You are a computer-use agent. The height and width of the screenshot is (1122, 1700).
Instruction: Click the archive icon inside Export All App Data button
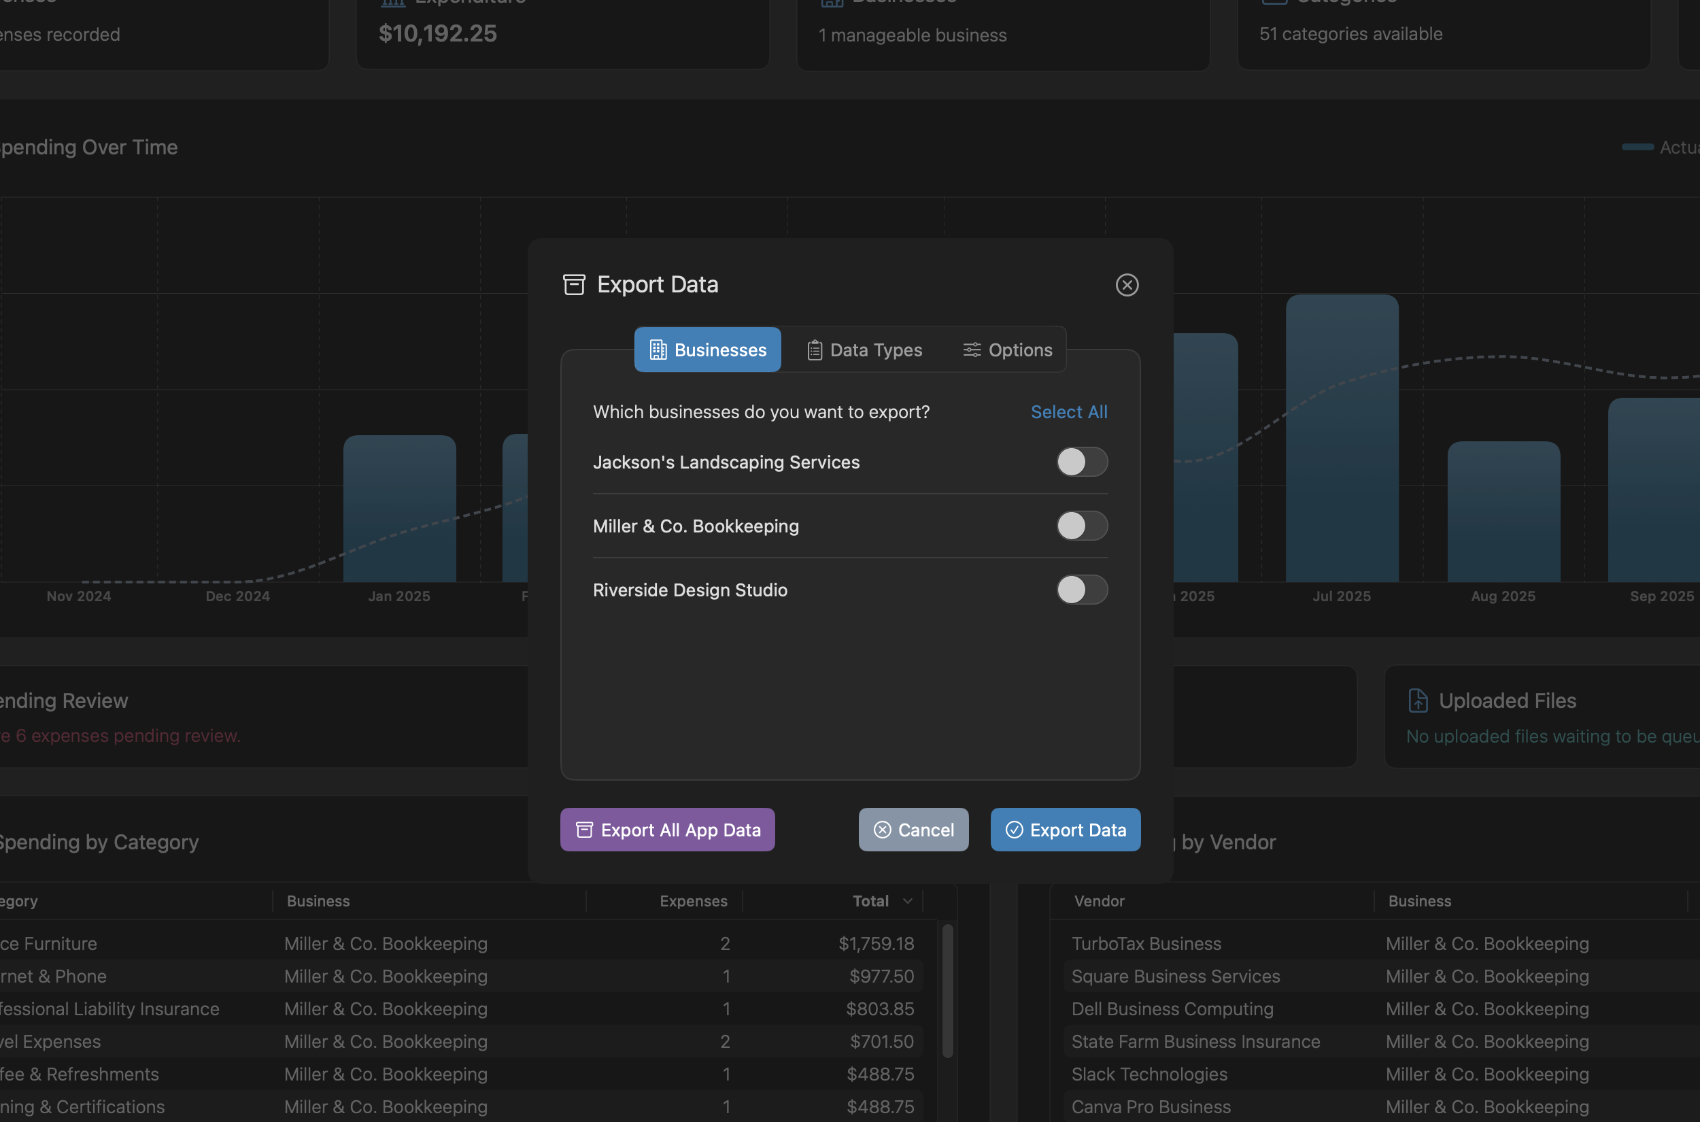(x=584, y=830)
